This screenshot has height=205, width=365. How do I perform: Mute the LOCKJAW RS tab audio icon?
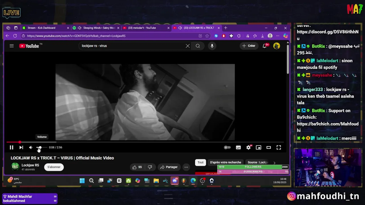click(180, 28)
